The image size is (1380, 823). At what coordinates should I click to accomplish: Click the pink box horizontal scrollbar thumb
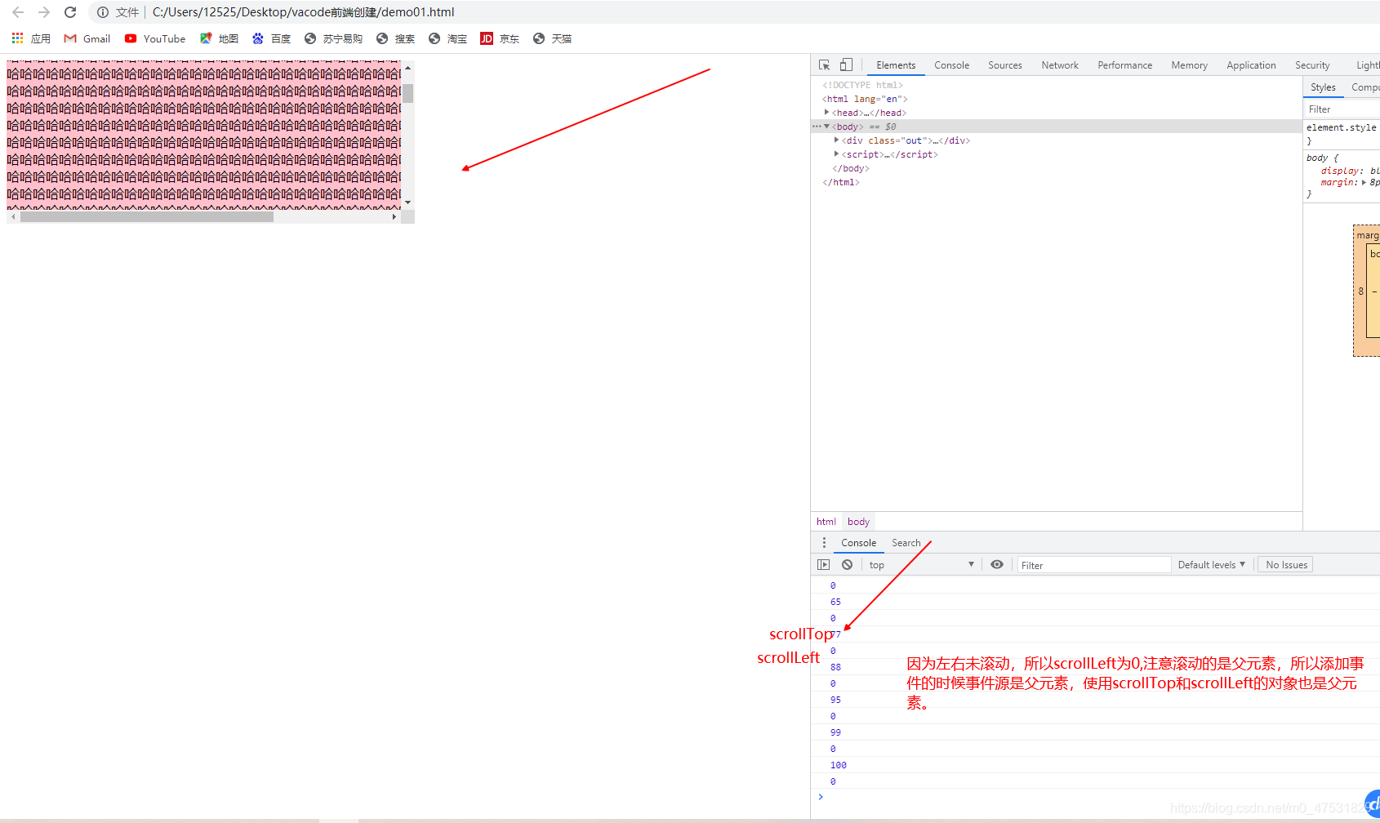147,217
